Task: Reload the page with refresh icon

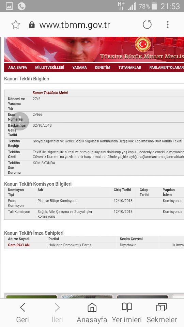Action: point(147,25)
